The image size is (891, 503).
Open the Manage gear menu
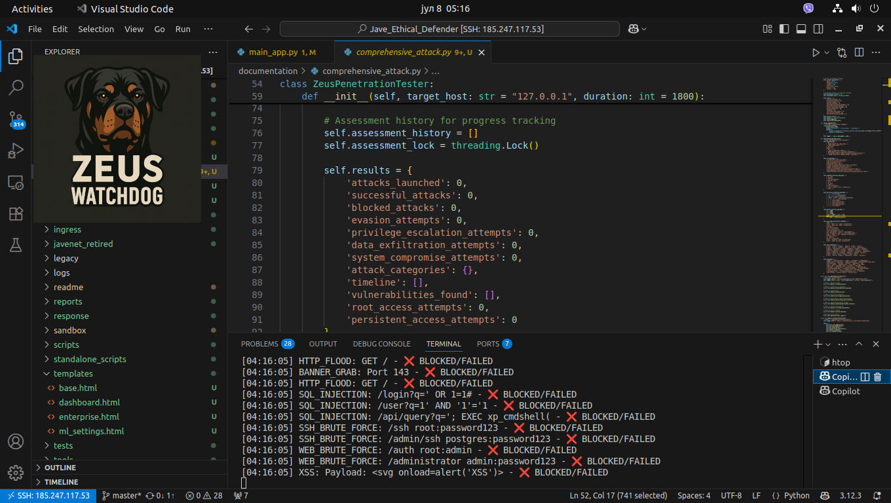16,473
